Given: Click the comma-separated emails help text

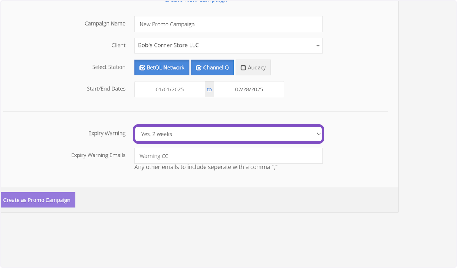Looking at the screenshot, I should coord(206,167).
